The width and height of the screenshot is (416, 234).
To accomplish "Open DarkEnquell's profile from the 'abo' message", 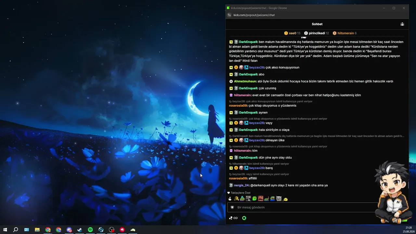I will coord(248,74).
